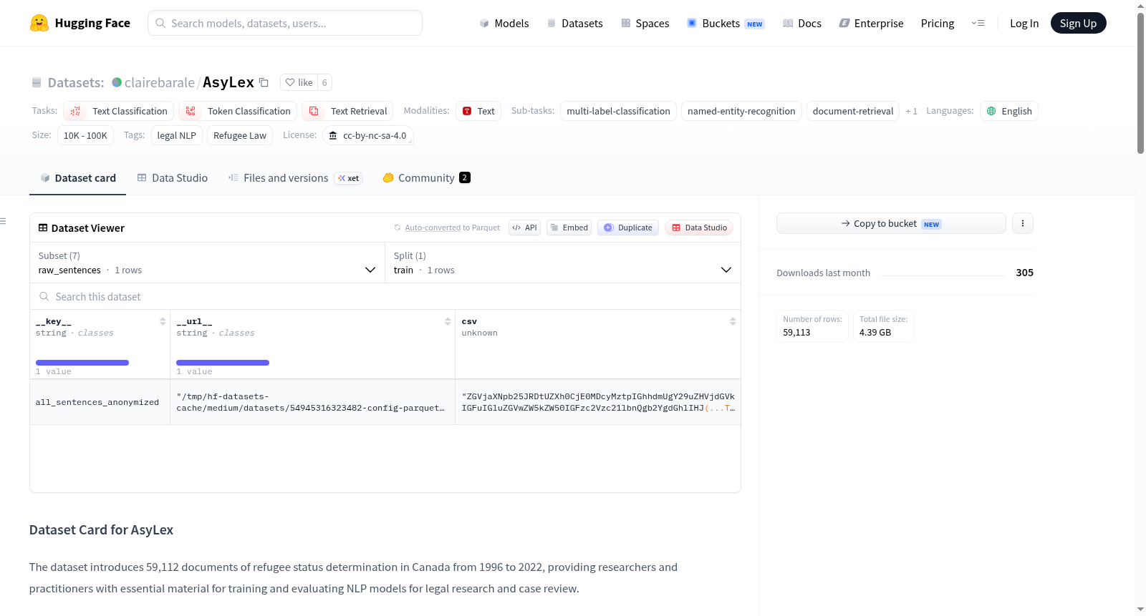Click the English language tag
1146x616 pixels.
pyautogui.click(x=1009, y=111)
